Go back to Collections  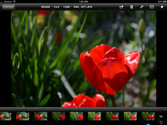click(x=8, y=7)
